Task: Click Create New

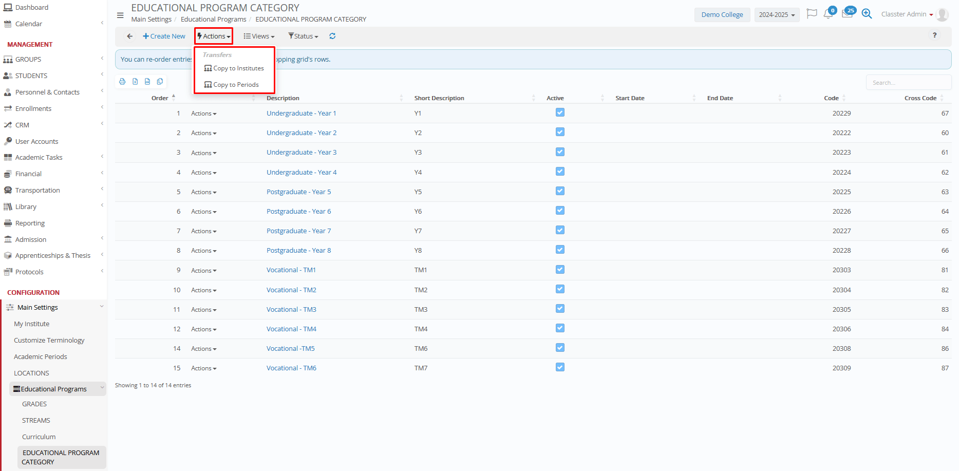Action: [164, 36]
